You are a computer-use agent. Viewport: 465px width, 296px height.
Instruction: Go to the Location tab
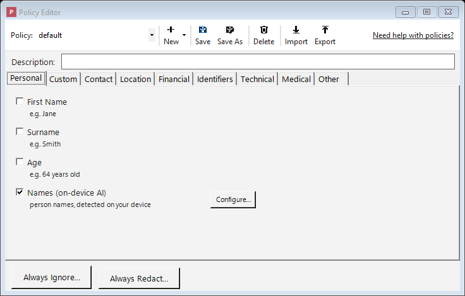click(x=136, y=79)
